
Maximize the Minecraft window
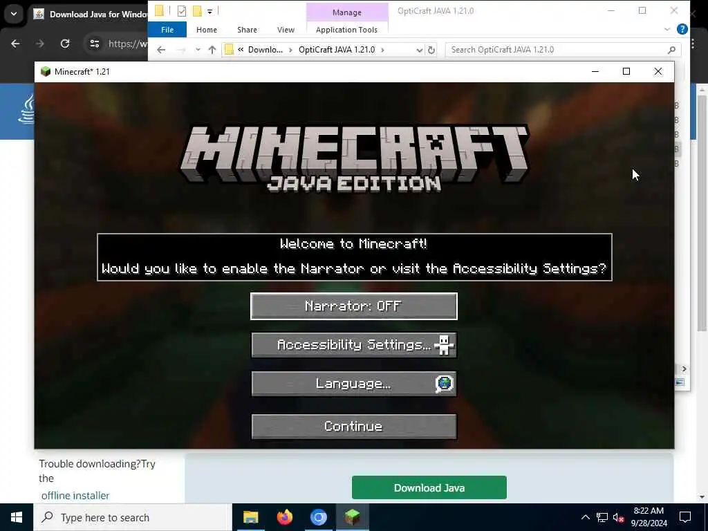[626, 71]
